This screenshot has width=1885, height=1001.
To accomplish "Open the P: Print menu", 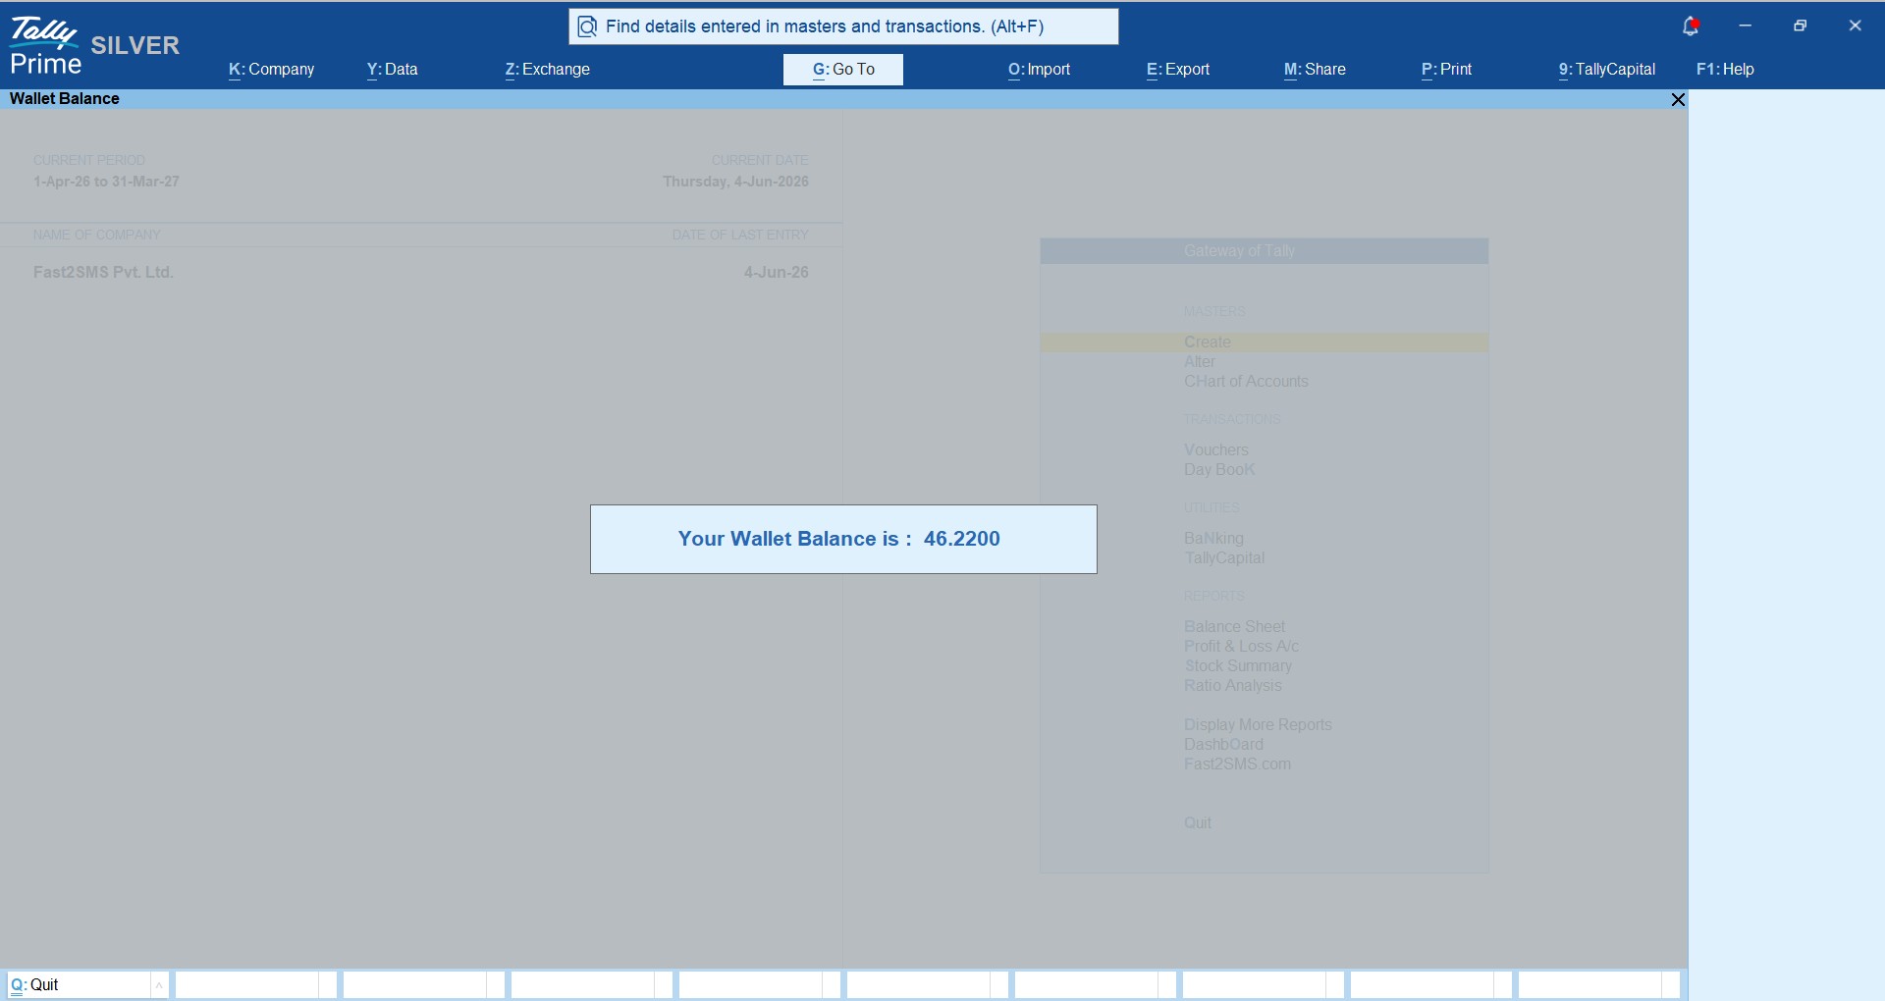I will coord(1447,70).
